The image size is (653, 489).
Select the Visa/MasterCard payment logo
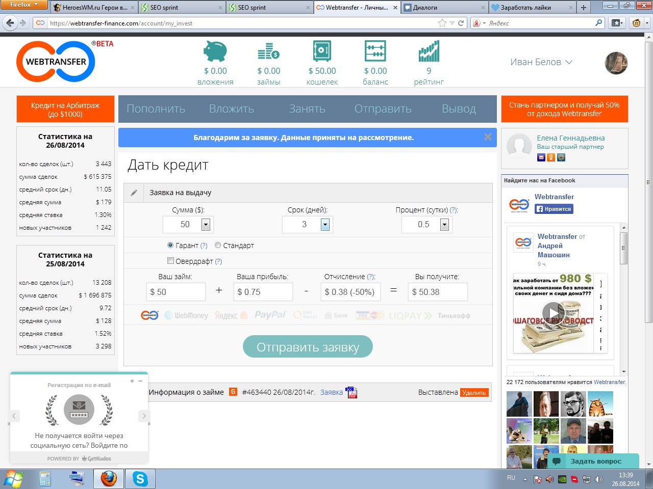(x=369, y=315)
